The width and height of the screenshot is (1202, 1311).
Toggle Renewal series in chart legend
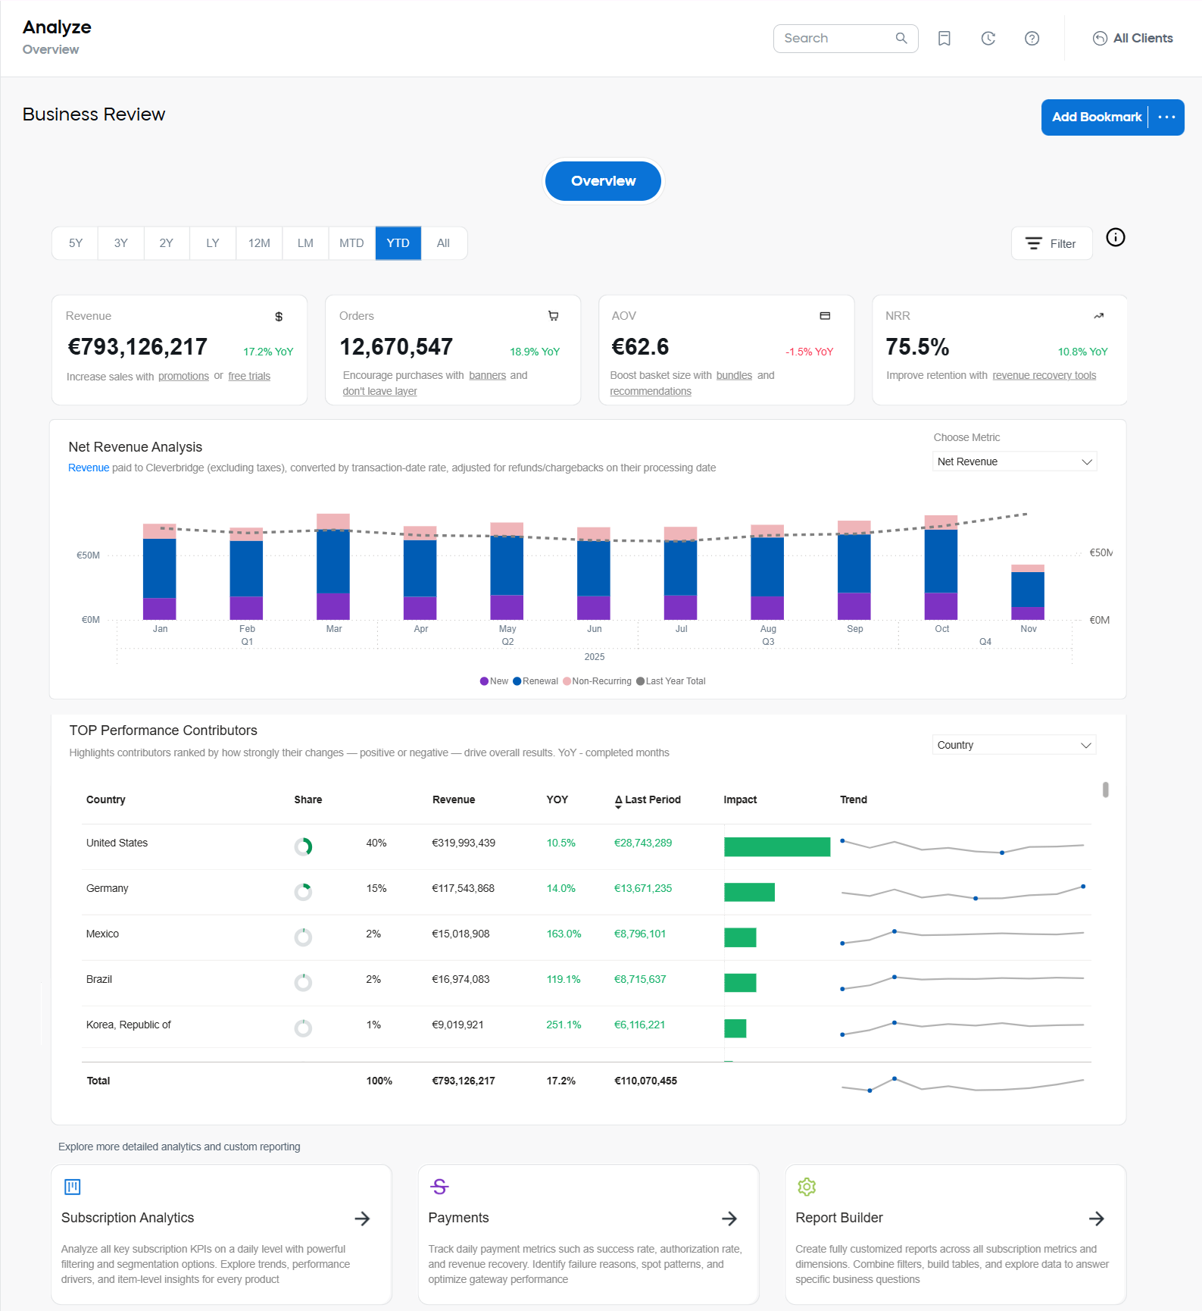[535, 681]
